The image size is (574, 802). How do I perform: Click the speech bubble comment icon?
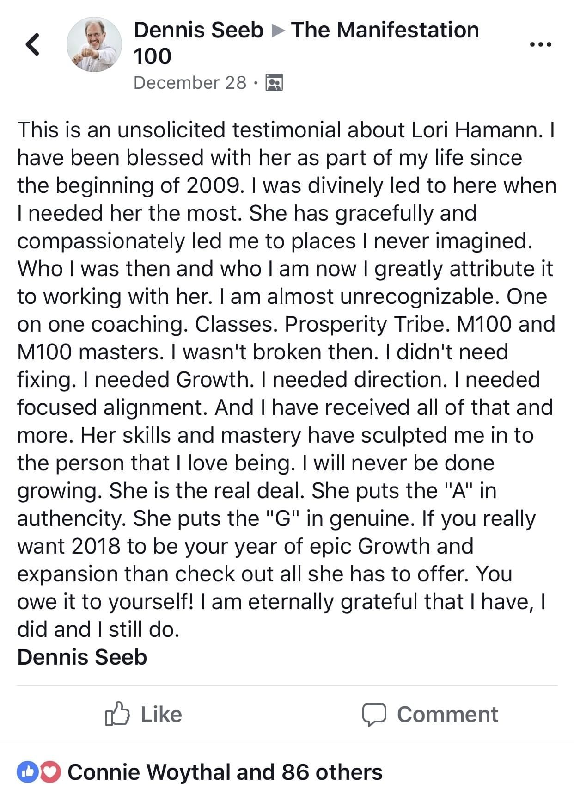[373, 715]
